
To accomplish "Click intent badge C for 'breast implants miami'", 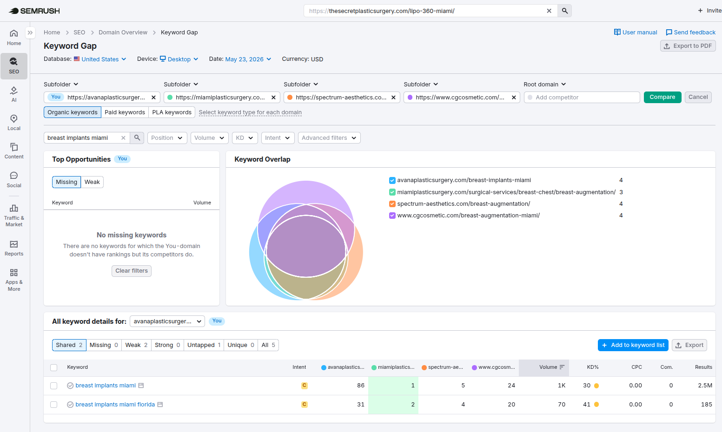I will pyautogui.click(x=305, y=386).
